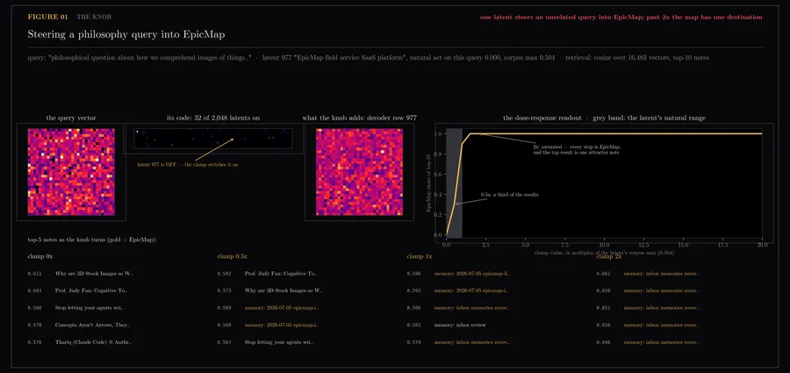The height and width of the screenshot is (373, 790).
Task: Click the 'memory: inbox review' note
Action: click(x=461, y=325)
